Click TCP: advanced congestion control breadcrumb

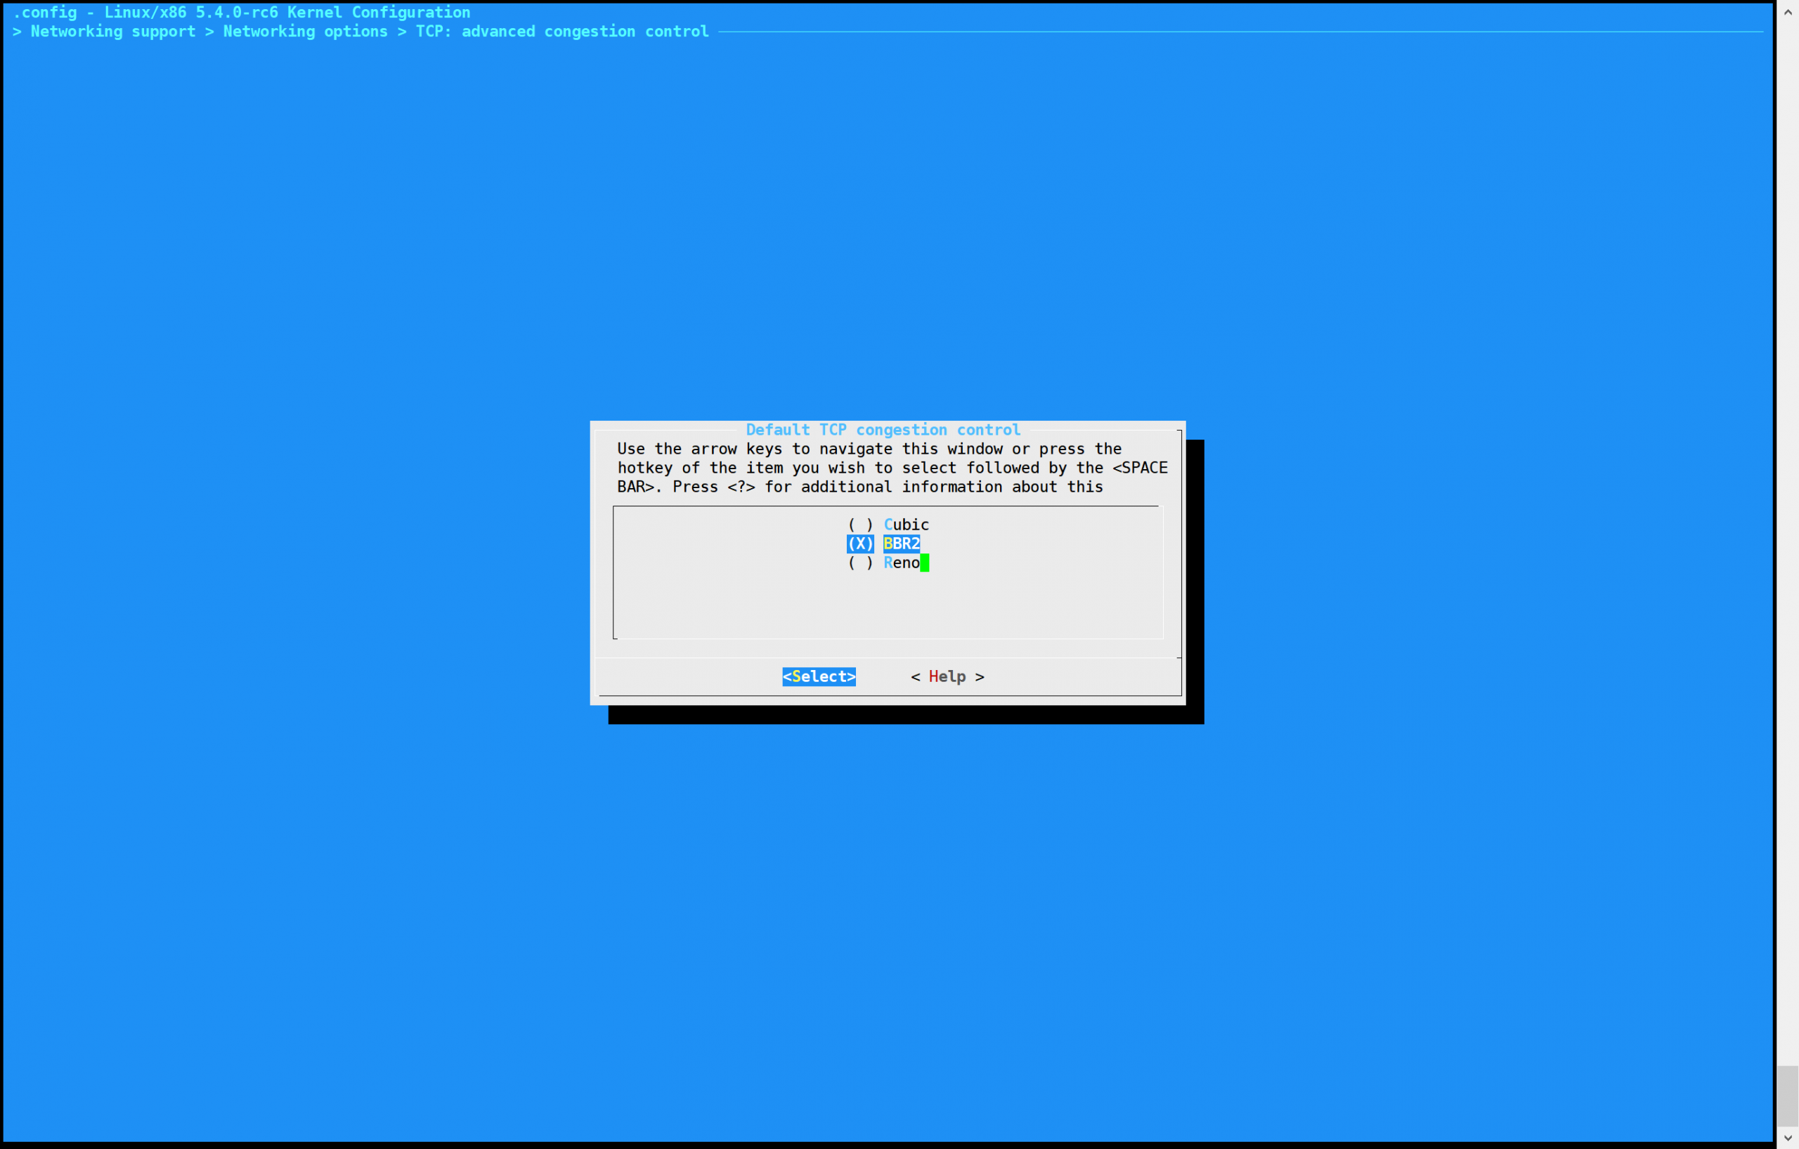click(561, 32)
